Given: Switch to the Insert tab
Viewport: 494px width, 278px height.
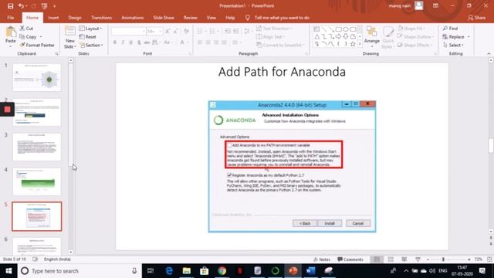Looking at the screenshot, I should [x=53, y=18].
